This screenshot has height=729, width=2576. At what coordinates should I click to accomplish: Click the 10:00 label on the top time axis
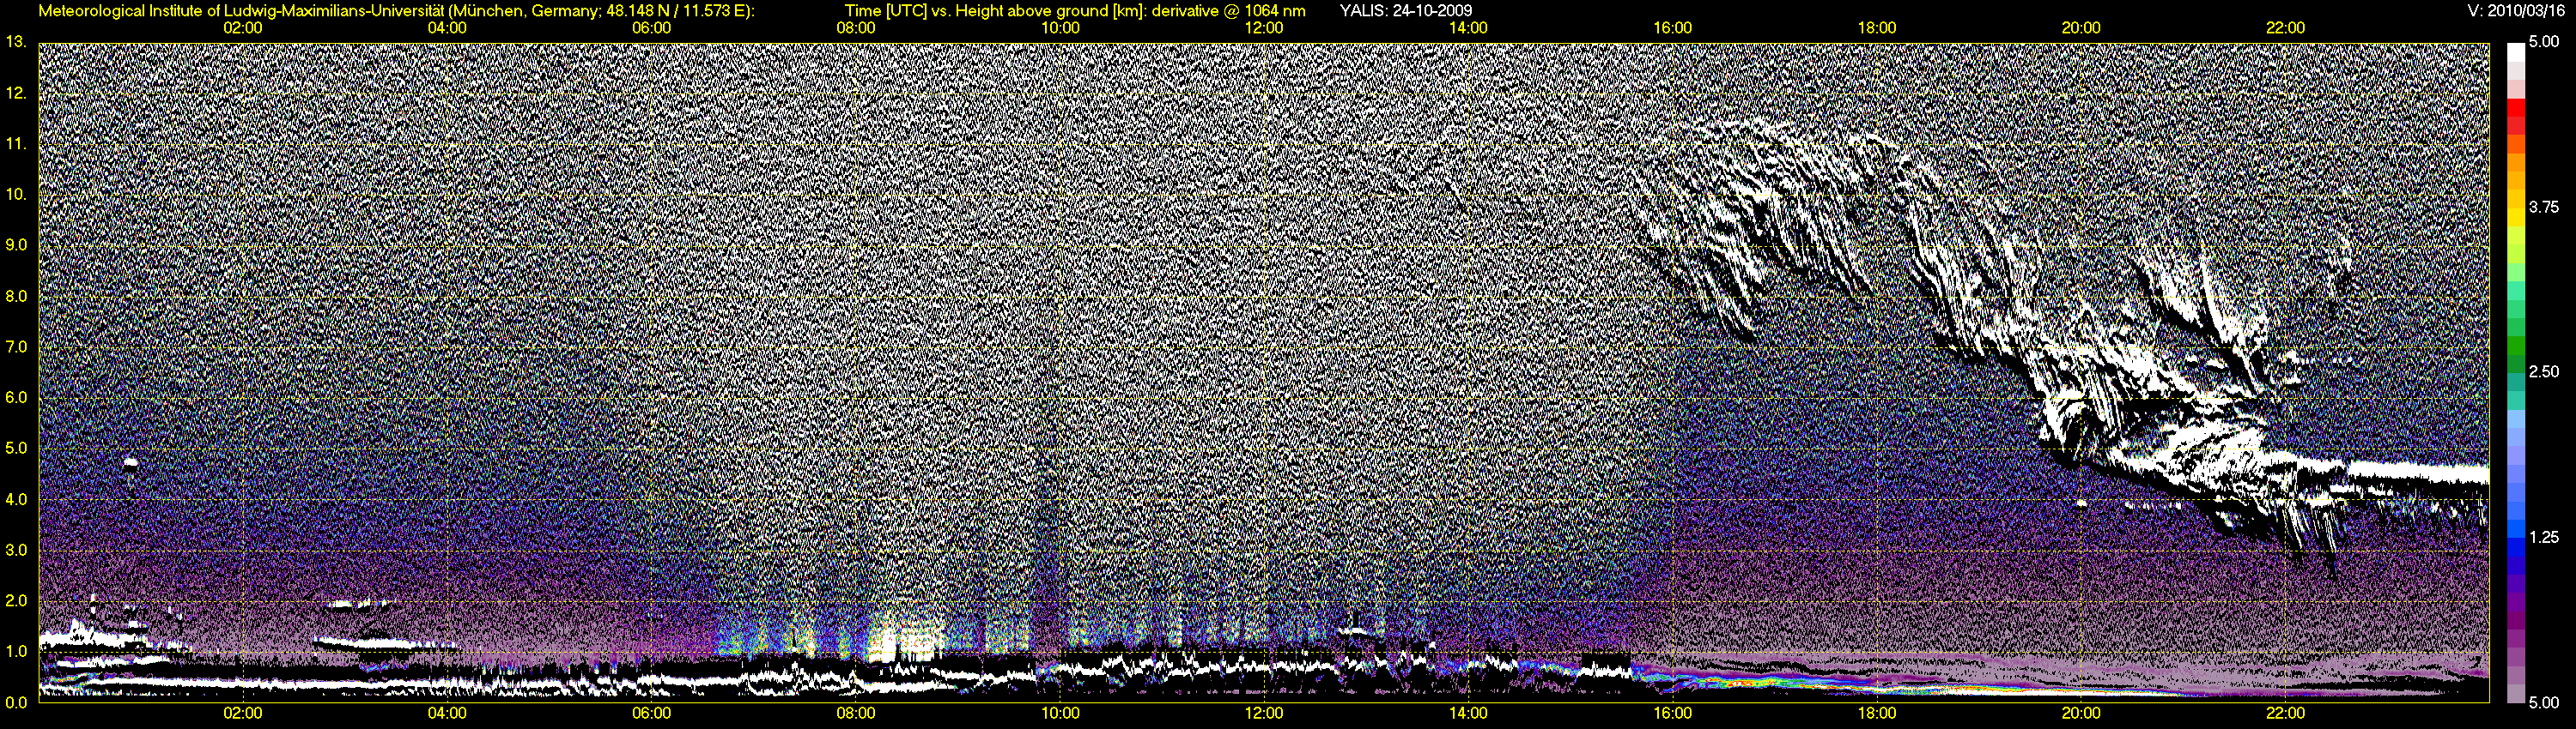tap(1060, 28)
